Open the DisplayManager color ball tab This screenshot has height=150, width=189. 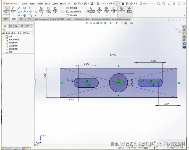click(x=27, y=26)
